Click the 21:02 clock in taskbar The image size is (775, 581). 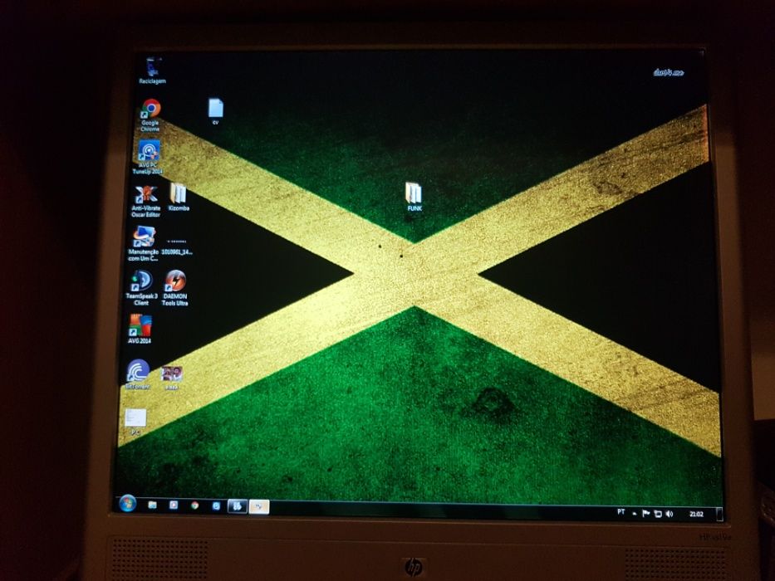click(696, 515)
